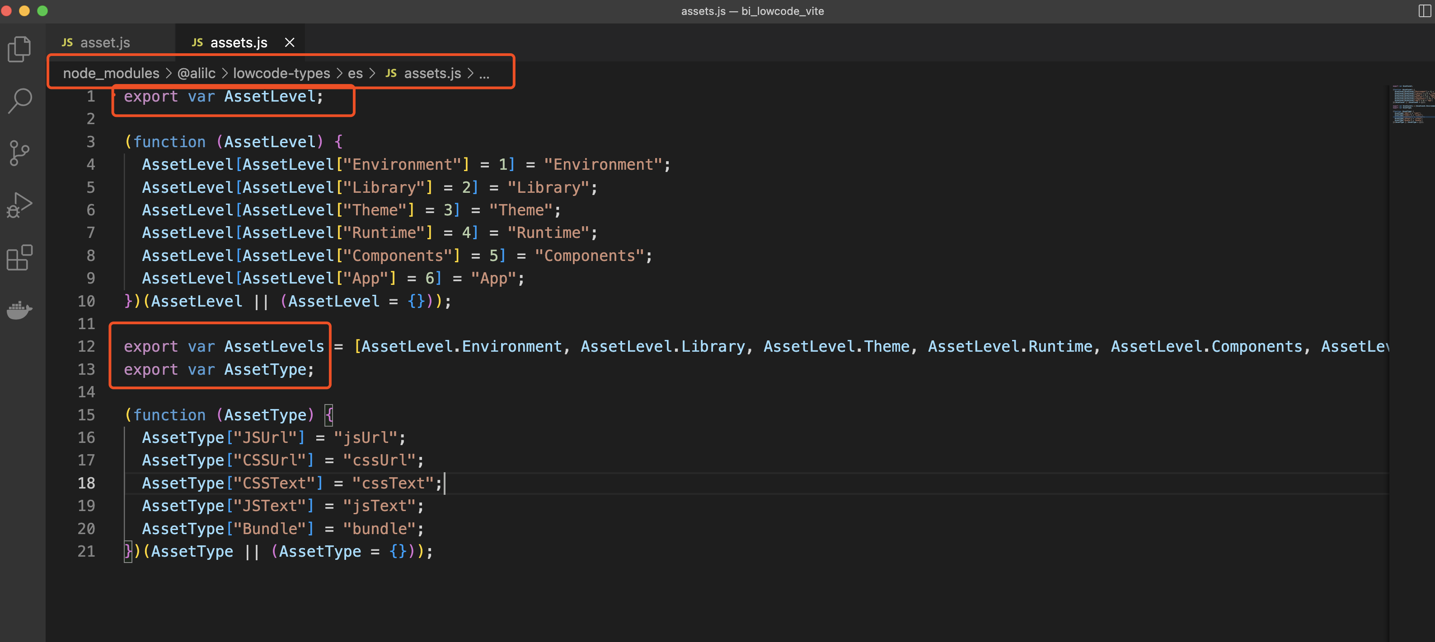Open the Explorer sidebar icon
The width and height of the screenshot is (1435, 642).
coord(19,49)
